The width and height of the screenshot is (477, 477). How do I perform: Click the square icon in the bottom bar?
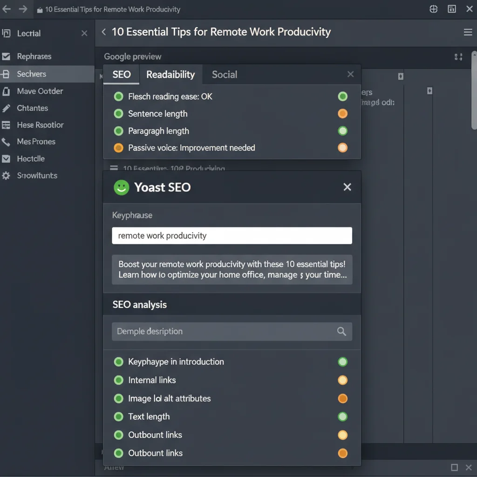[454, 467]
